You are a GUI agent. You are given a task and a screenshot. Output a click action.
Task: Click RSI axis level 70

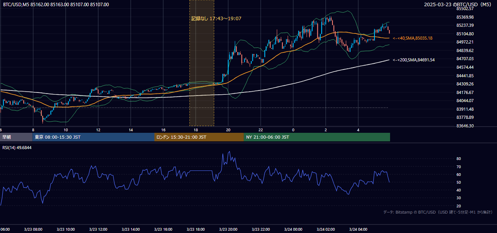[458, 167]
